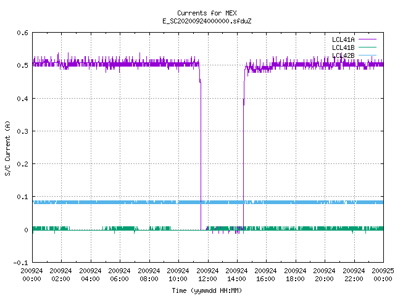This screenshot has height=296, width=395.
Task: Click the 08:00 time tick label
Action: coord(149,279)
